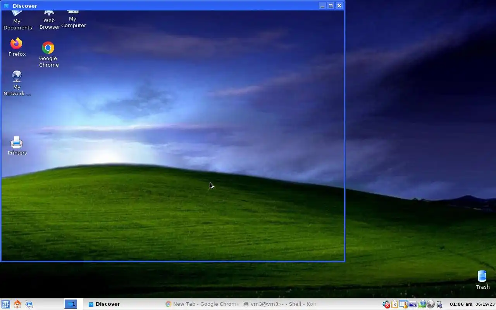Click the lock and mouse tray icon
This screenshot has height=310, width=496.
439,305
